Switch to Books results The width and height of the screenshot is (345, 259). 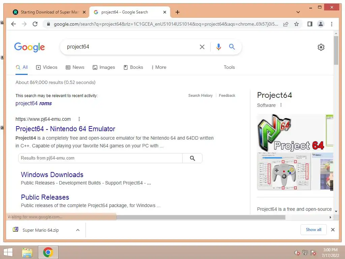point(133,67)
